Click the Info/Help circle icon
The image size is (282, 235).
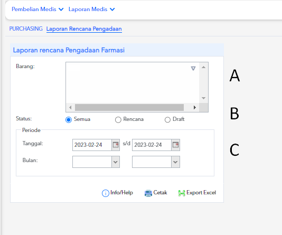106,193
